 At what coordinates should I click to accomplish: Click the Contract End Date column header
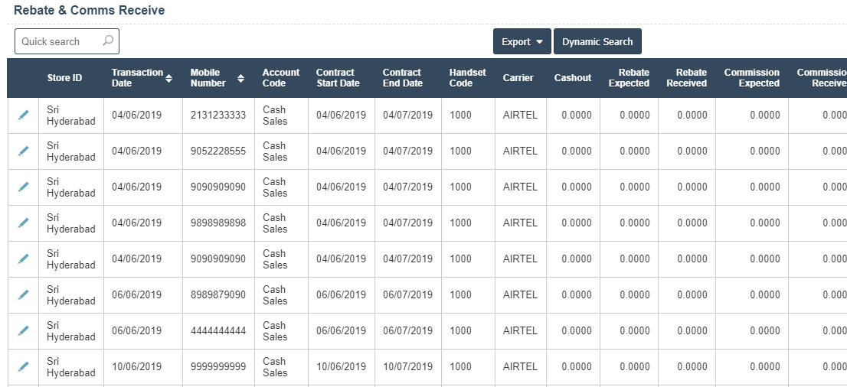(x=403, y=78)
